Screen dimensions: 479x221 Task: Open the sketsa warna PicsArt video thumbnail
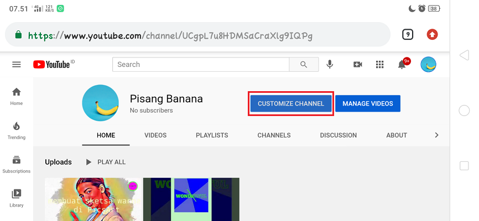click(93, 199)
